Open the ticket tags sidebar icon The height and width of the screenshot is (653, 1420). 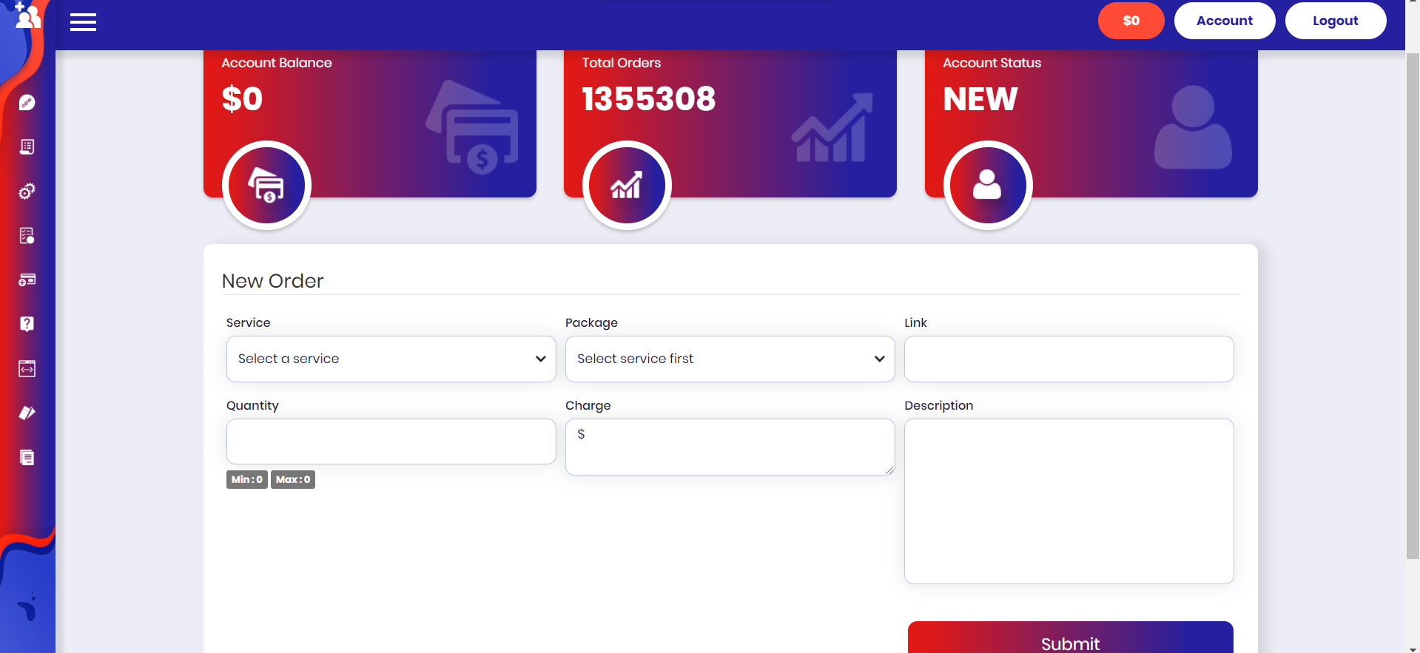(x=27, y=413)
